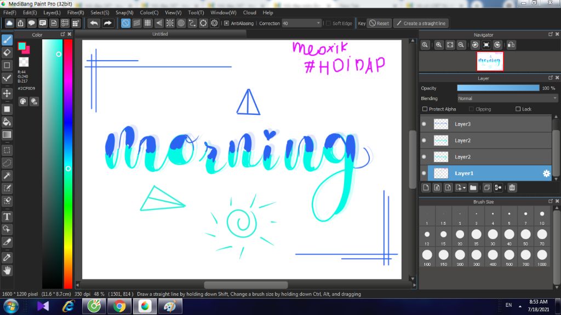Screen dimensions: 561x315
Task: Enable the Clipping checkbox
Action: coord(471,109)
